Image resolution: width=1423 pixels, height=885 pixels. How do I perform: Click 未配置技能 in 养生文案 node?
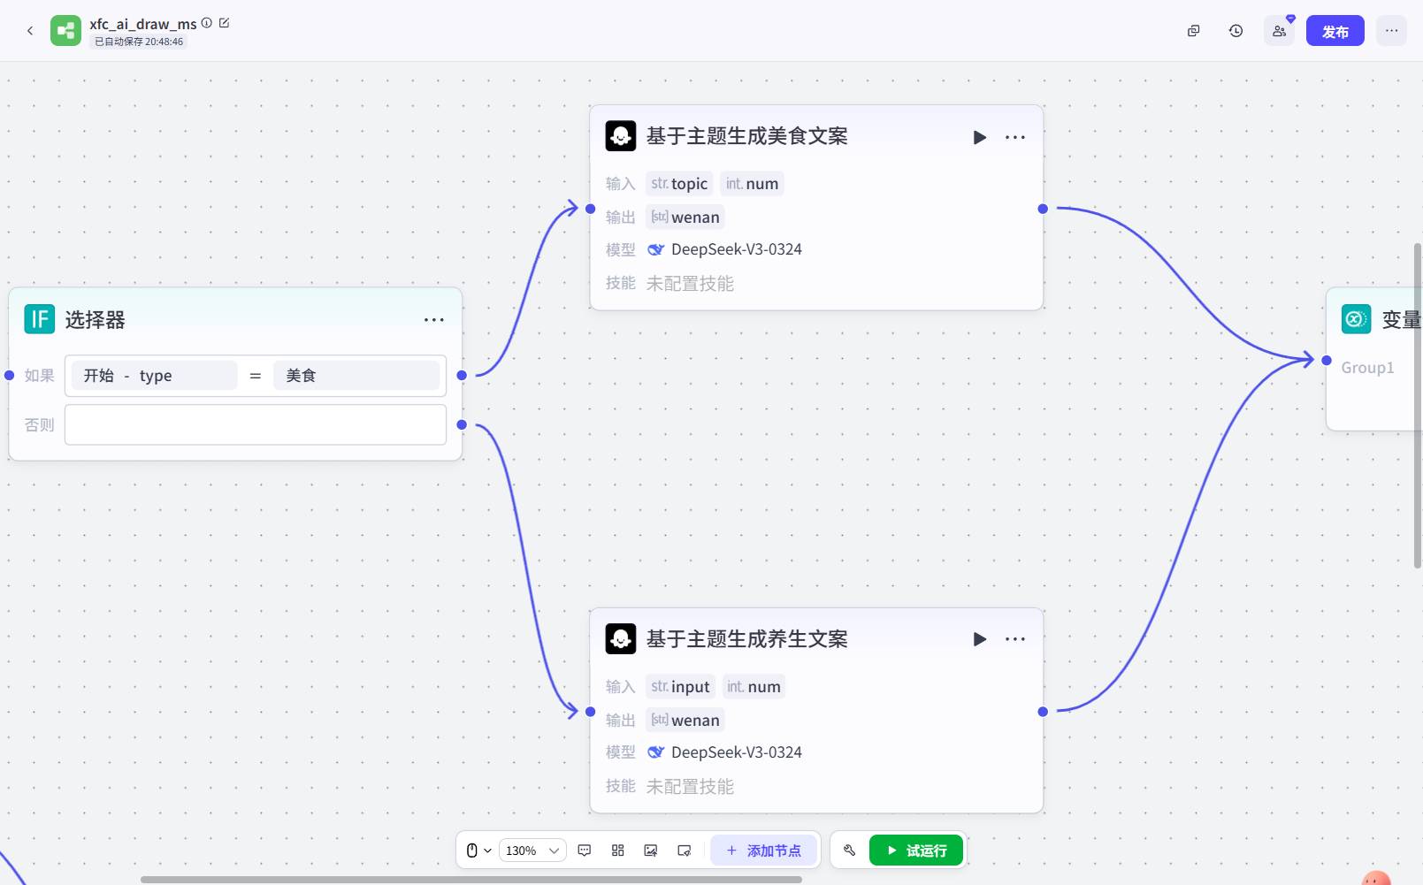[x=691, y=787]
